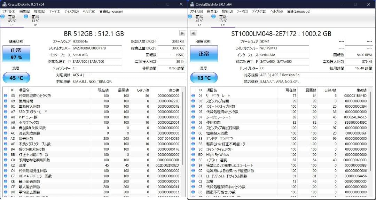
Task: Click the 3088 GB total host reads value
Action: (171, 41)
